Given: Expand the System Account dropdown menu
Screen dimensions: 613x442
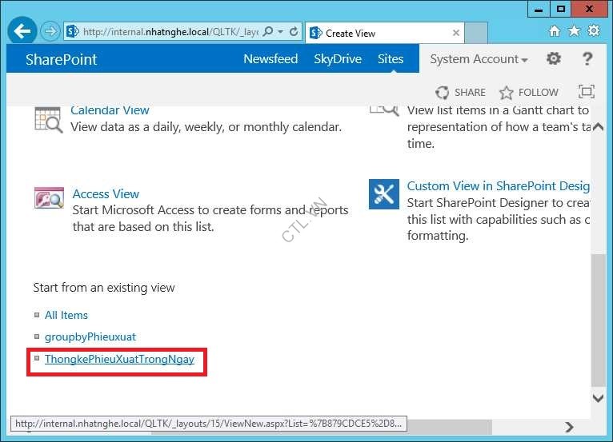Looking at the screenshot, I should click(479, 59).
